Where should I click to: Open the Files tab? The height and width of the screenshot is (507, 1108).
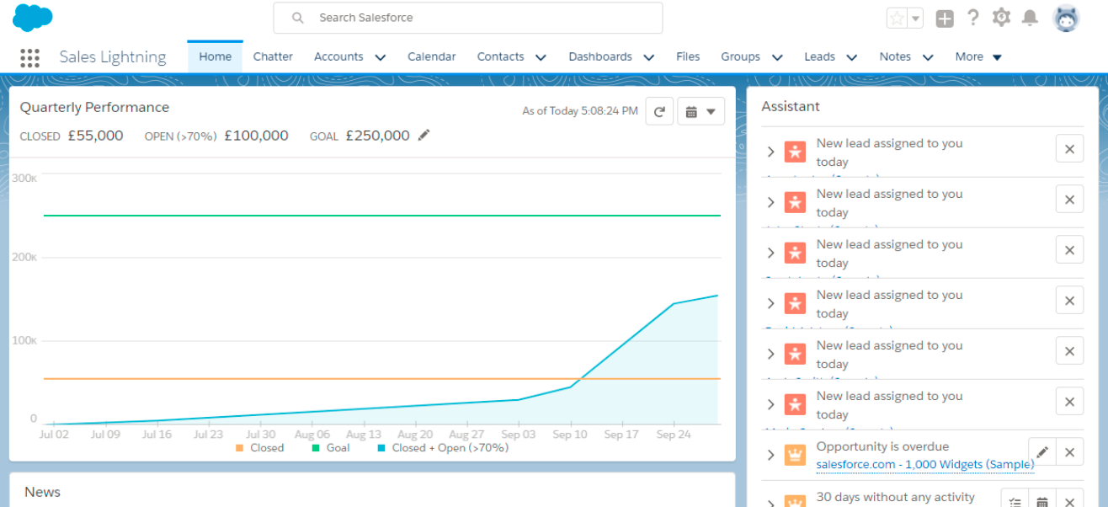click(x=688, y=56)
